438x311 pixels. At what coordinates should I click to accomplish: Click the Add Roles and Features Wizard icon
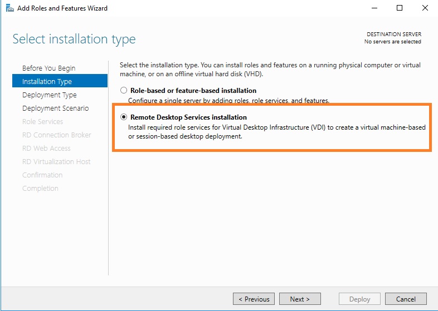[x=10, y=8]
